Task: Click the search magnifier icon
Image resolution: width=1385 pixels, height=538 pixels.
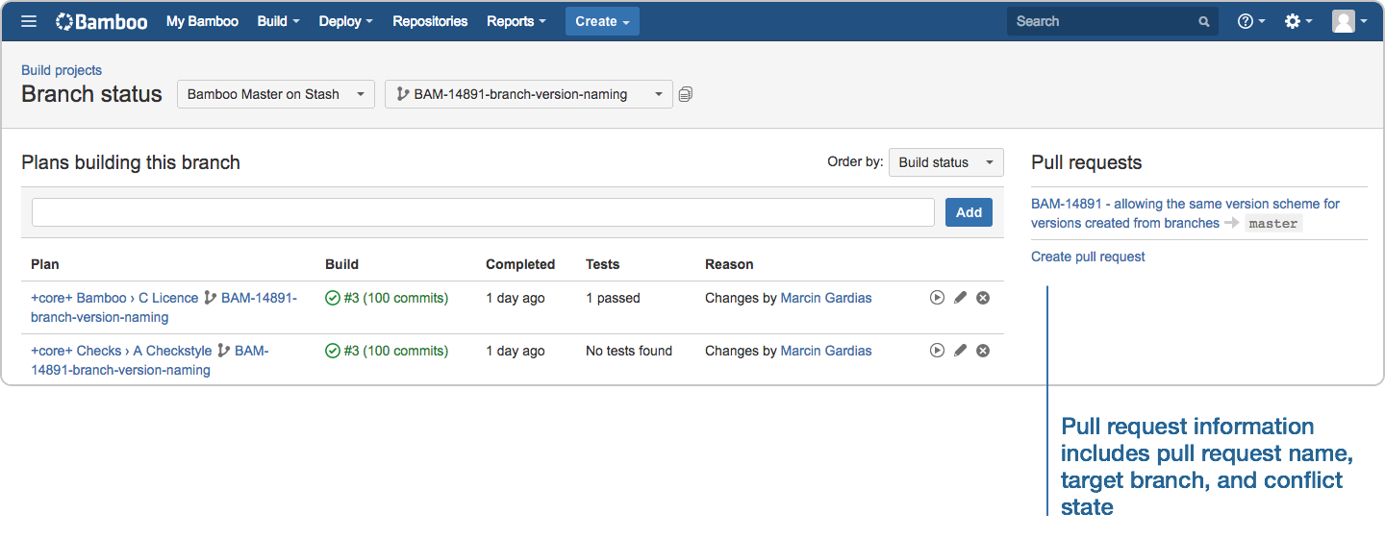Action: pyautogui.click(x=1204, y=21)
